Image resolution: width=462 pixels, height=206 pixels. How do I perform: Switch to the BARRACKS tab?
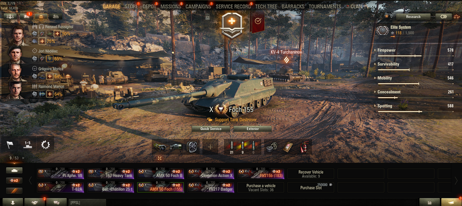[x=293, y=6]
